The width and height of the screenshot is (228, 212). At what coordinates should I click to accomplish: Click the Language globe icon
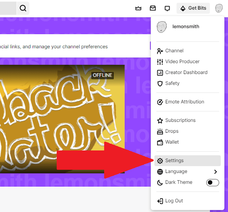[160, 172]
